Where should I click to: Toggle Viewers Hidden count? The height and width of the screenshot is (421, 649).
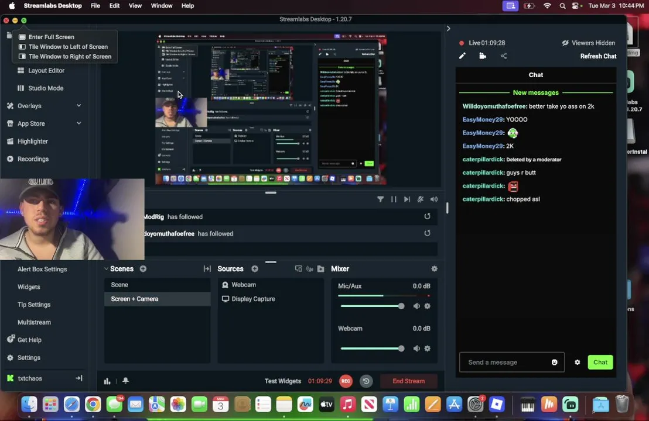(588, 43)
